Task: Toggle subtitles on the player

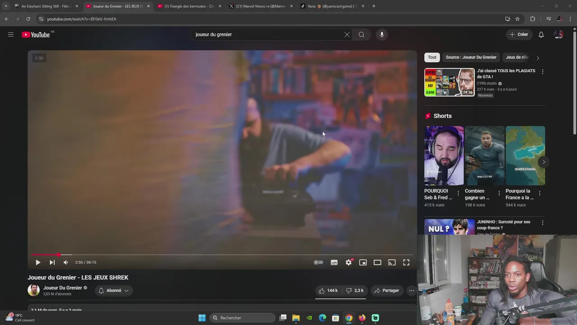Action: [334, 262]
